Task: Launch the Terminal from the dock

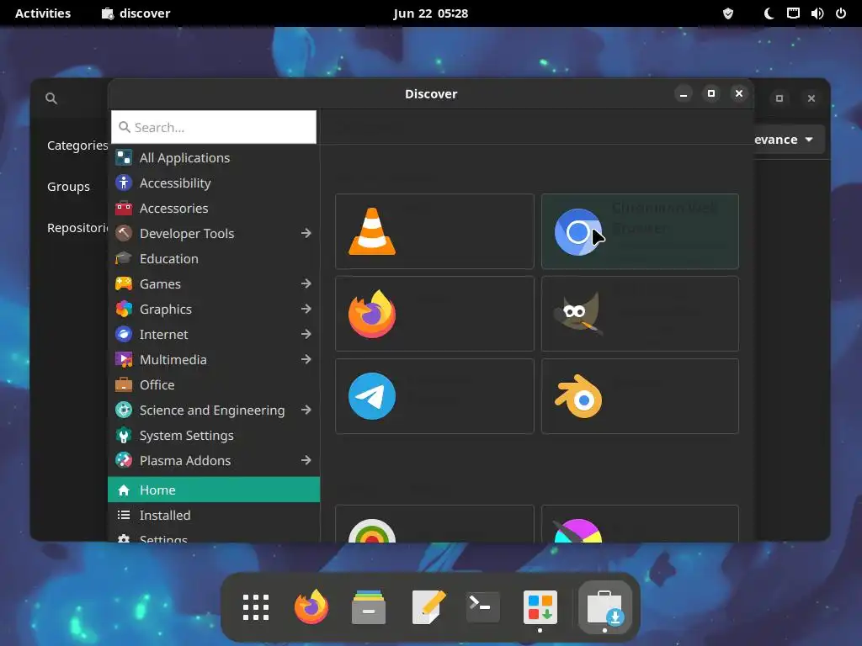Action: (x=482, y=607)
